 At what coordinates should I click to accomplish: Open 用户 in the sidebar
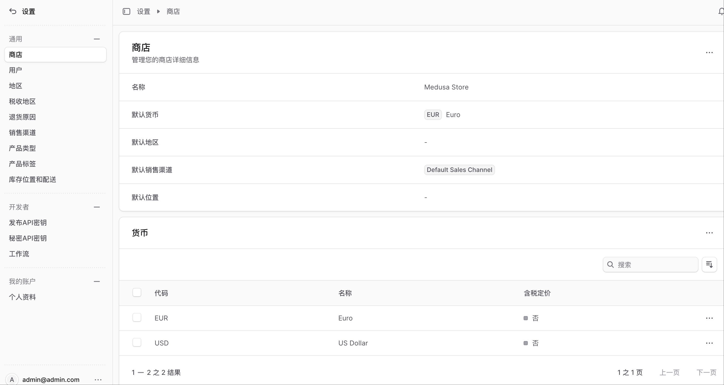click(x=55, y=70)
